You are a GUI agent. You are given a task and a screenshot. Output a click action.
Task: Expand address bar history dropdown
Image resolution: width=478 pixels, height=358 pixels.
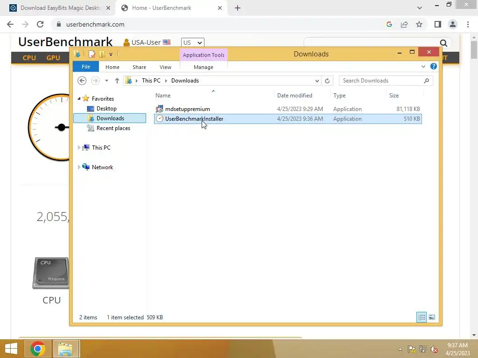[x=317, y=81]
